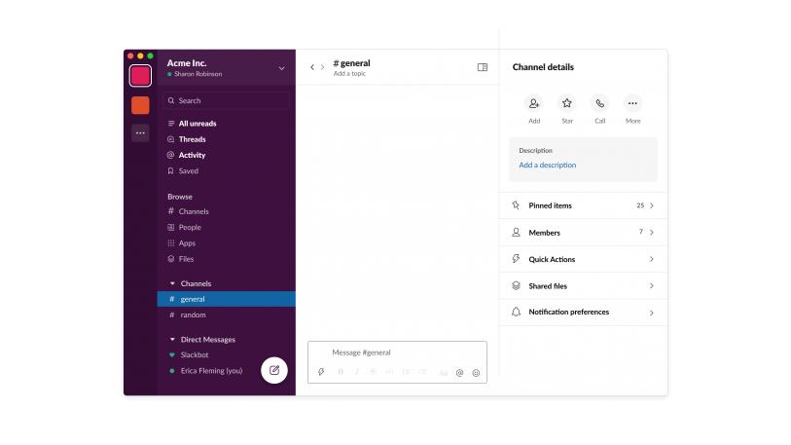Collapse the Direct Messages section triangle
This screenshot has width=791, height=445.
pyautogui.click(x=172, y=340)
